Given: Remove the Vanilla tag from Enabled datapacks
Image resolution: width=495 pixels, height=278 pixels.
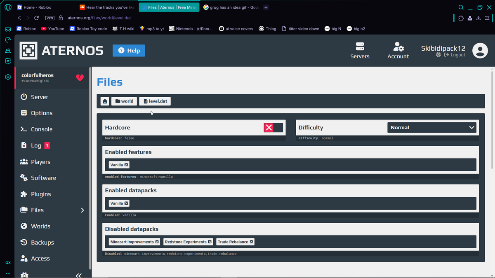Looking at the screenshot, I should click(126, 203).
